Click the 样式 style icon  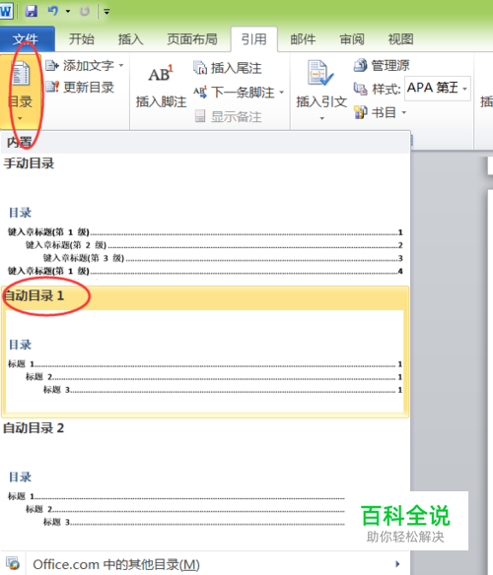(360, 89)
